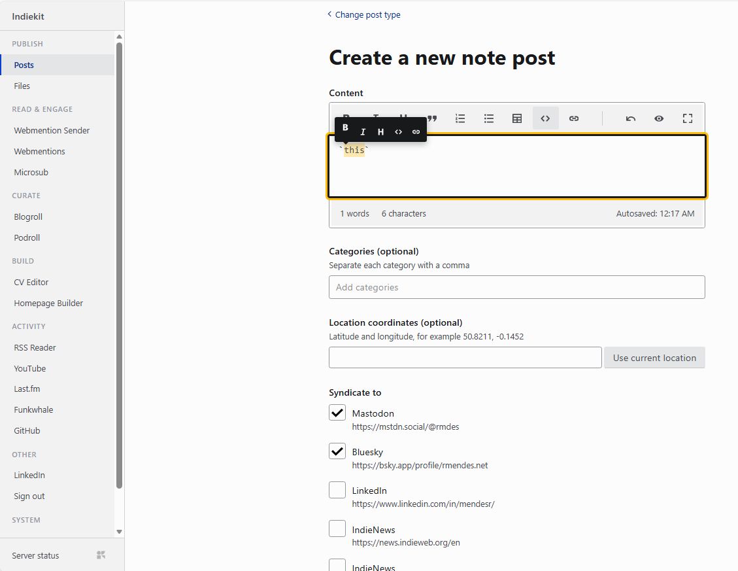Viewport: 738px width, 571px height.
Task: Click Bold in the floating selection toolbar
Action: pyautogui.click(x=345, y=128)
